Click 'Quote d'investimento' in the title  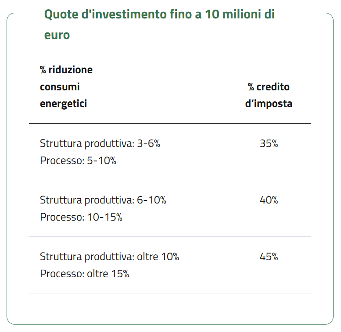(106, 14)
